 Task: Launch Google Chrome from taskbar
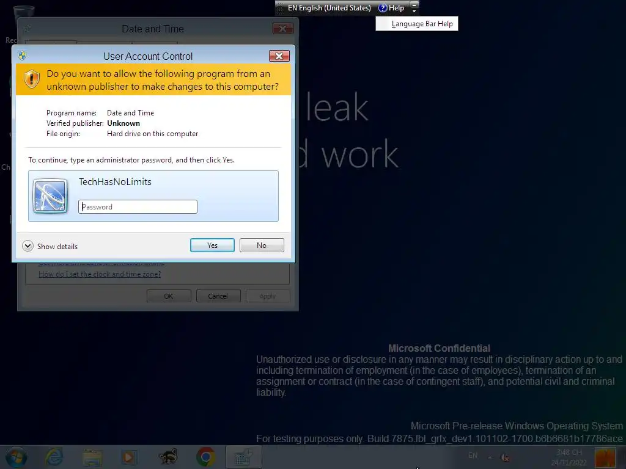tap(205, 457)
